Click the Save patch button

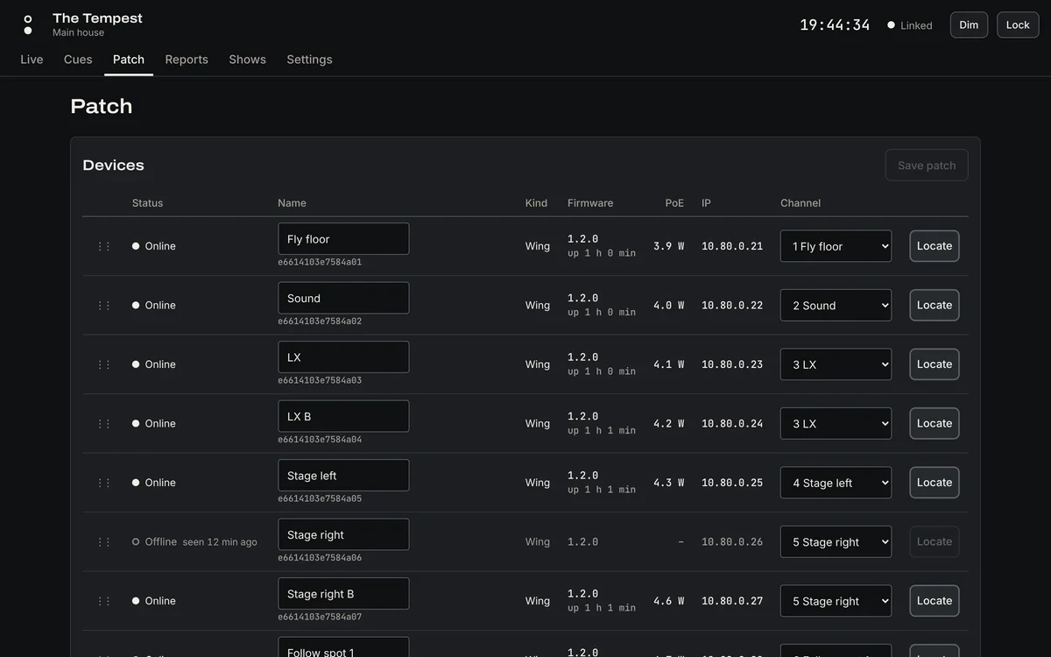tap(927, 166)
